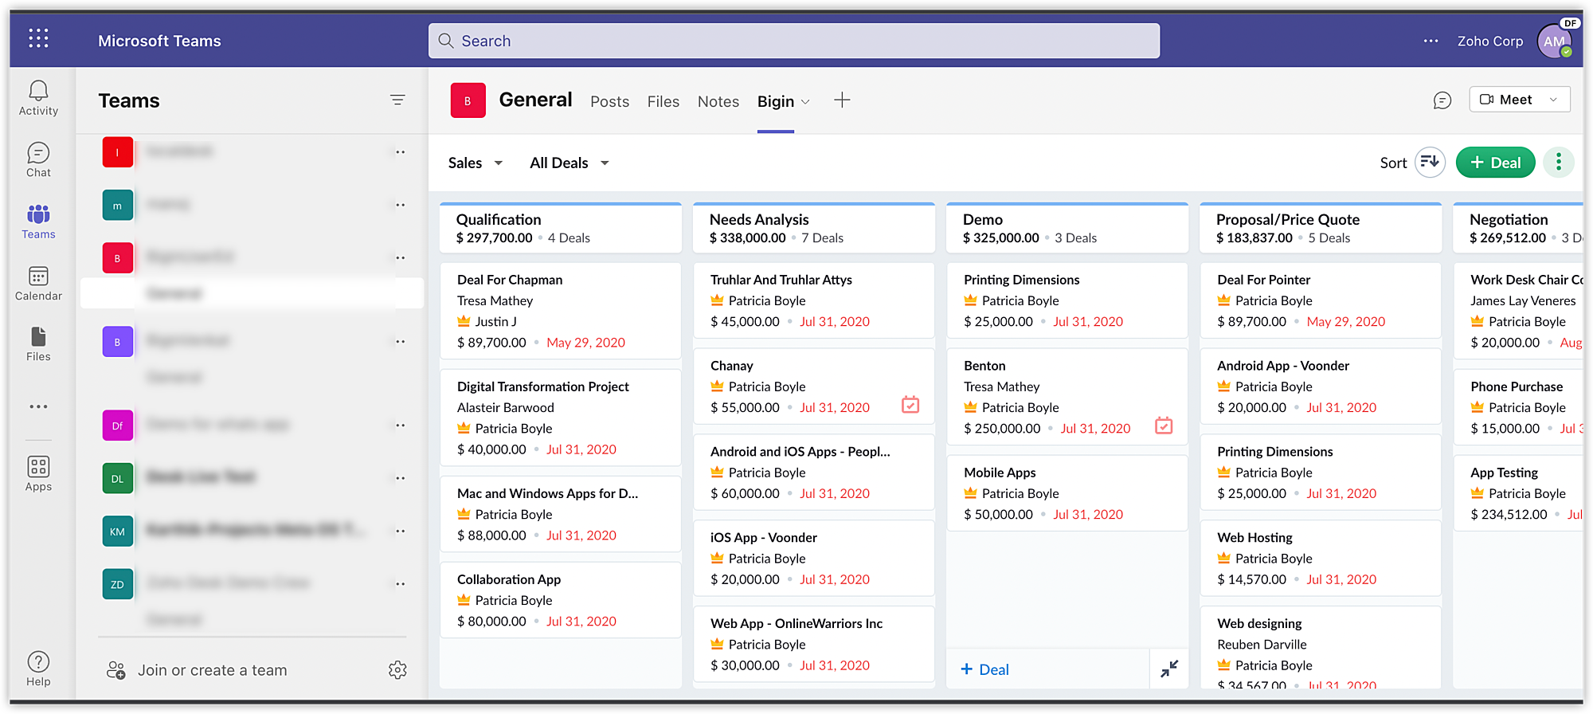Open Apps store in left rail
1593x714 pixels.
pyautogui.click(x=38, y=474)
